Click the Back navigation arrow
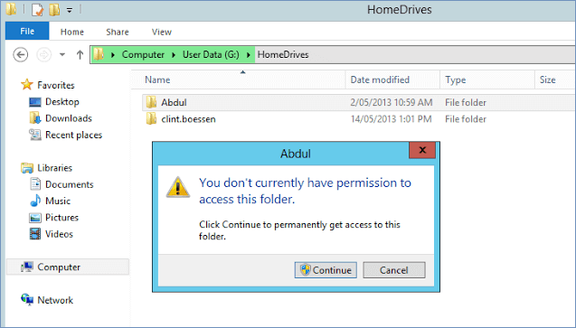 pyautogui.click(x=21, y=54)
